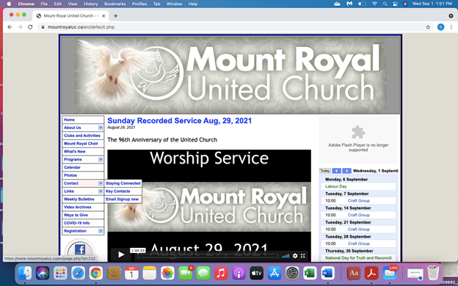This screenshot has width=458, height=286.
Task: Open Key Contacts from Contact submenu
Action: click(x=123, y=191)
